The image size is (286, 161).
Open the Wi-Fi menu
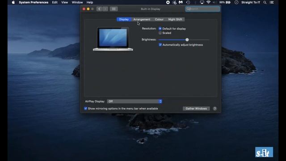(208, 2)
